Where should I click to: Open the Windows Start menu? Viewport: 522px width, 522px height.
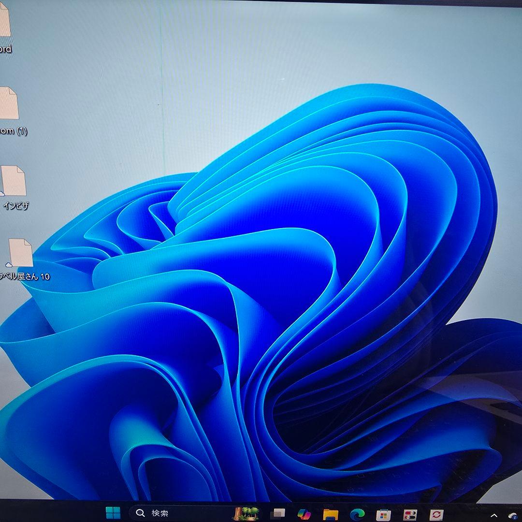113,513
